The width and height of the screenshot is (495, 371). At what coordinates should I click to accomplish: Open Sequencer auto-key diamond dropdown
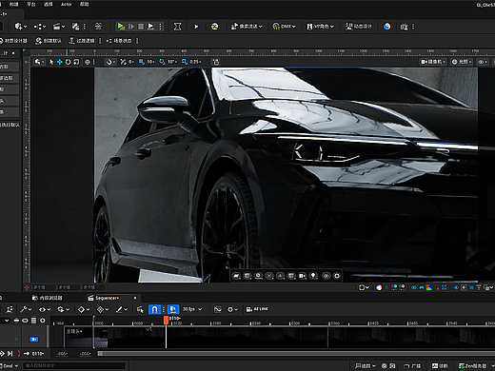[103, 309]
